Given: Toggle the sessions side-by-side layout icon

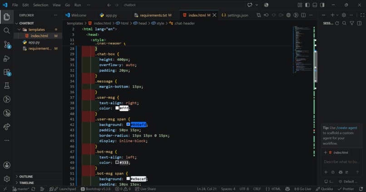Looking at the screenshot, I should [x=359, y=23].
